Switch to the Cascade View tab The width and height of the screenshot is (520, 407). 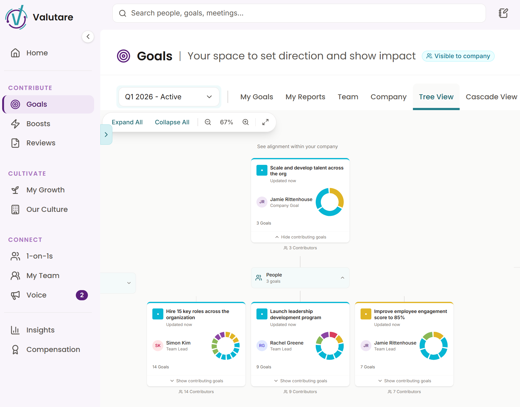[491, 97]
